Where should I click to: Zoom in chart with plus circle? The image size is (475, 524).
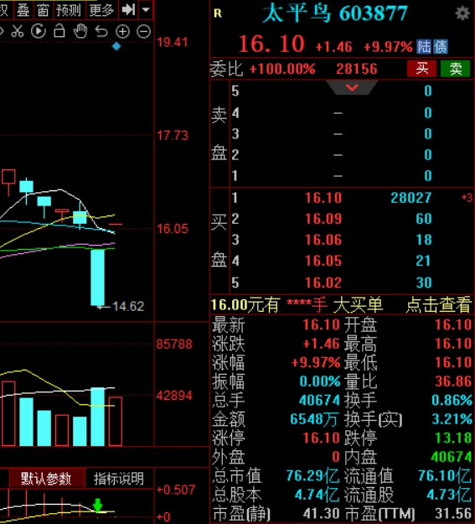tap(122, 32)
